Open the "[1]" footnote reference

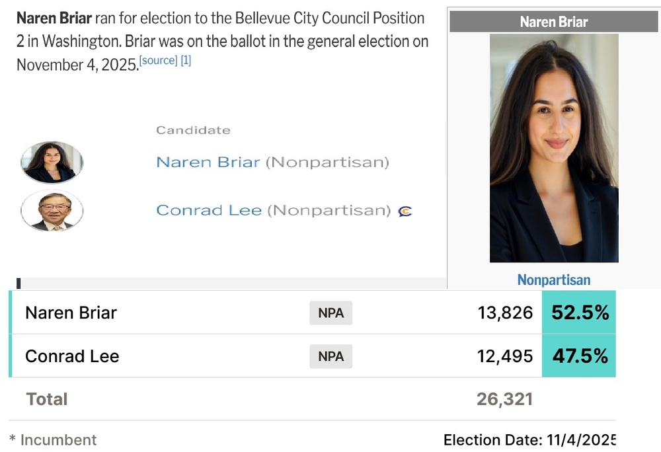click(x=186, y=61)
